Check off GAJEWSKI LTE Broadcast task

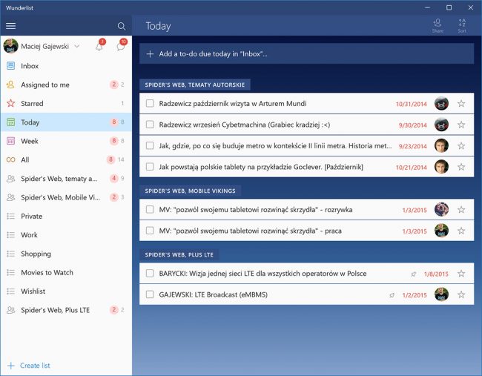pos(150,294)
